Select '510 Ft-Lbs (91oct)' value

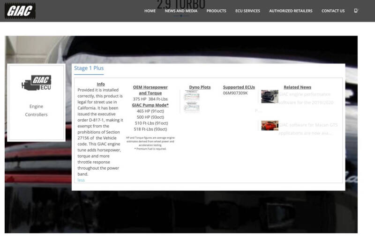151,123
